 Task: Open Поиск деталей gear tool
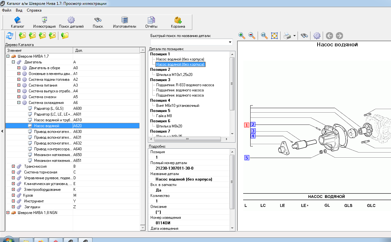coord(71,22)
